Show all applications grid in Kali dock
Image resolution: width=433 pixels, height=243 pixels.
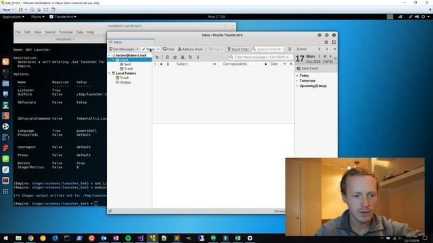5,191
